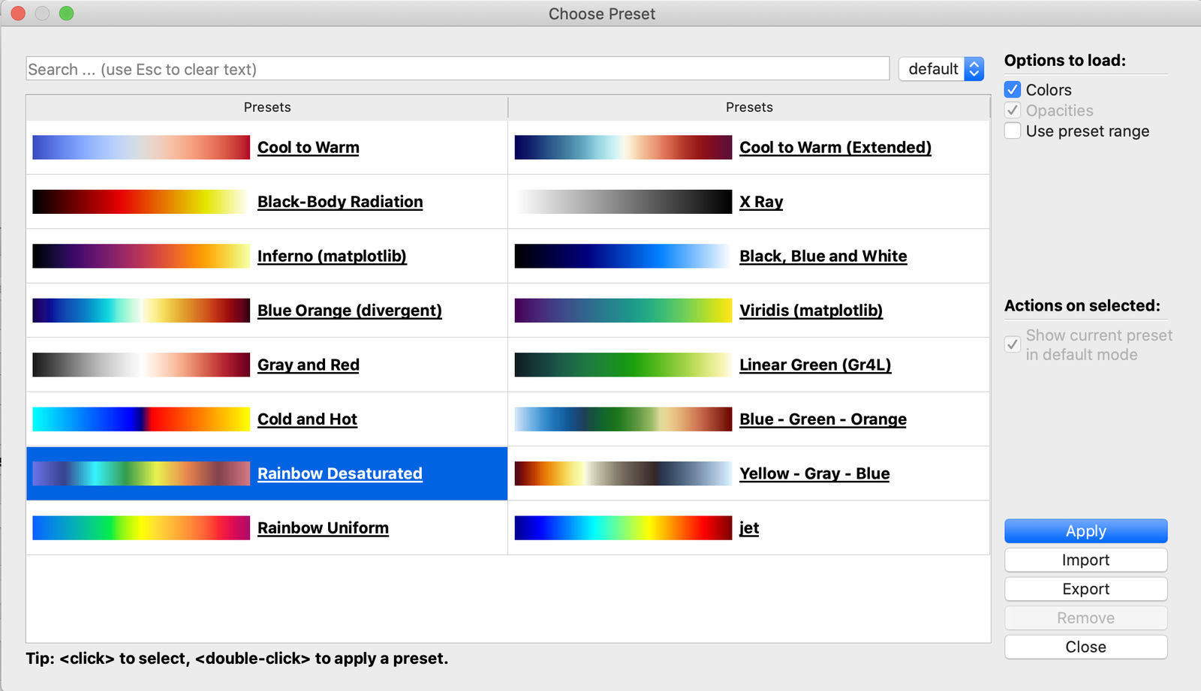This screenshot has width=1201, height=691.
Task: Pick the Inferno (matplotlib) gradient swatch
Action: pos(141,256)
